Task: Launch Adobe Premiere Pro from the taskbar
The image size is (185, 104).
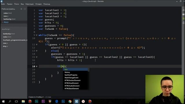Action: (x=43, y=101)
